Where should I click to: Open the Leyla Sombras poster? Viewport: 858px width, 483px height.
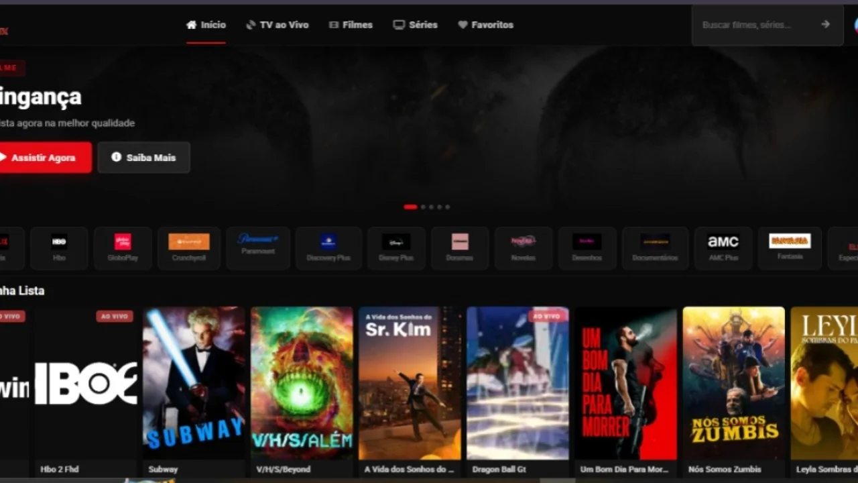click(x=824, y=383)
